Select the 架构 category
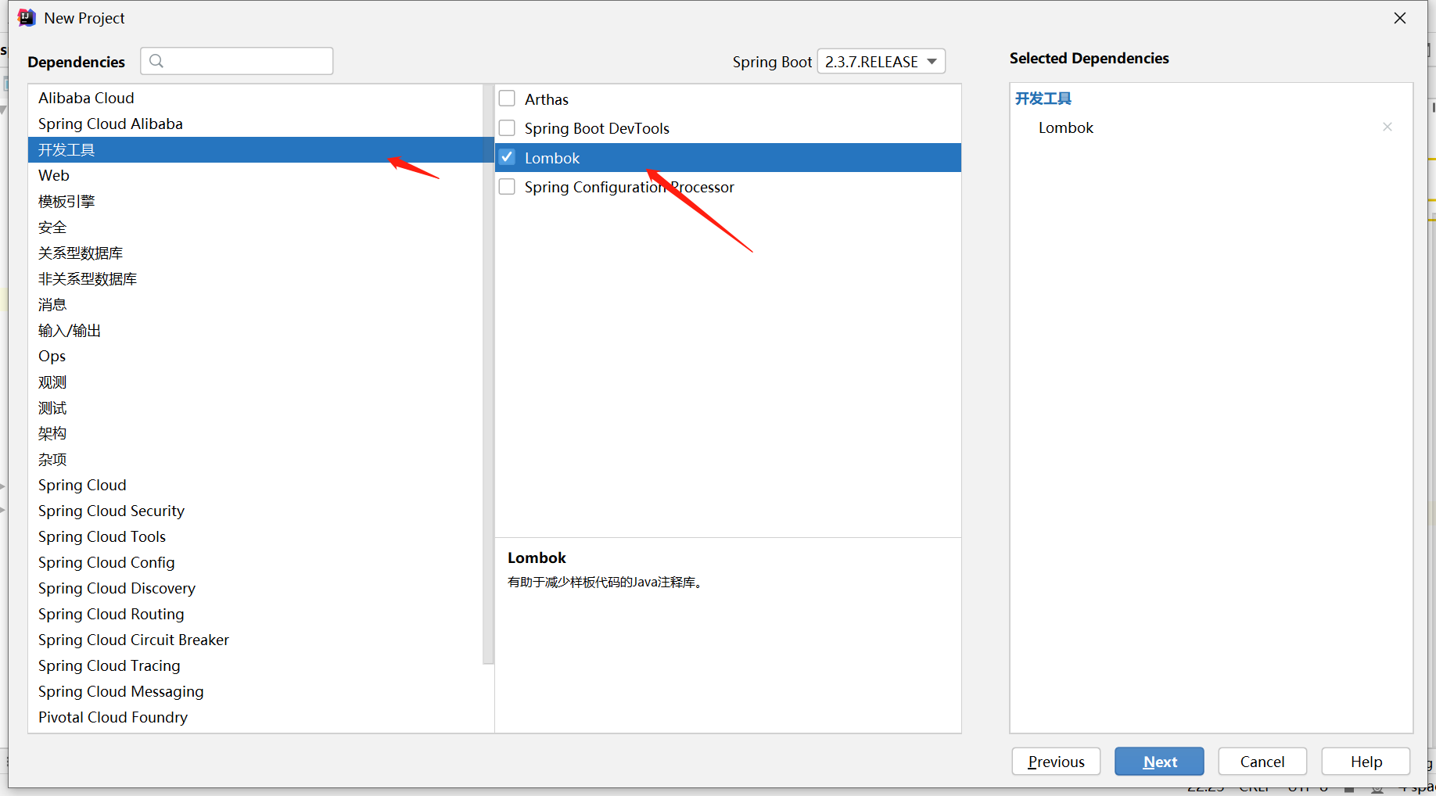This screenshot has width=1436, height=796. click(256, 433)
